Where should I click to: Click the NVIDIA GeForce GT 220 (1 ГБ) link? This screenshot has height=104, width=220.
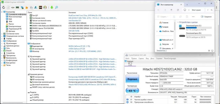[79, 46]
